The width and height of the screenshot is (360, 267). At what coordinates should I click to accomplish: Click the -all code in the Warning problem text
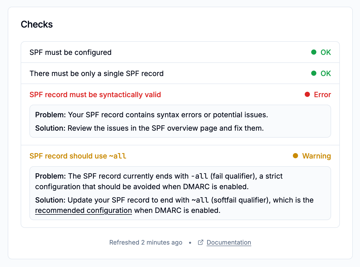point(199,176)
